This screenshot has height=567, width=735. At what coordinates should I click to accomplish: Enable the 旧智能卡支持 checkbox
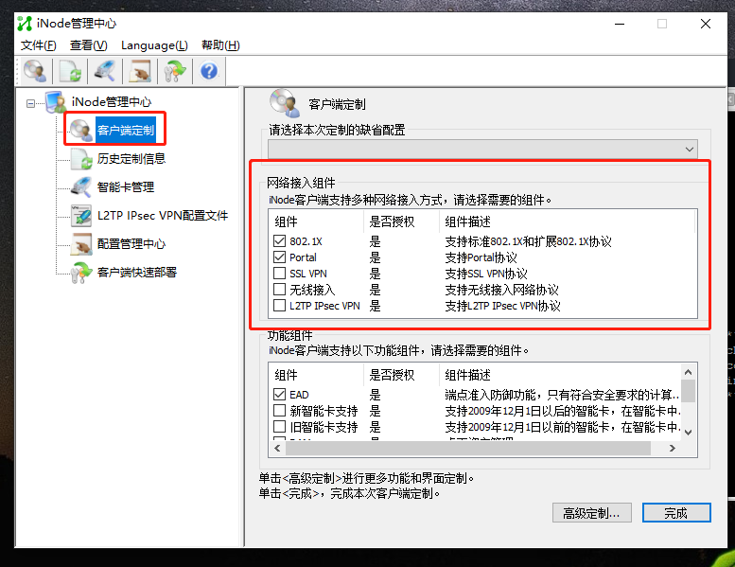coord(279,426)
